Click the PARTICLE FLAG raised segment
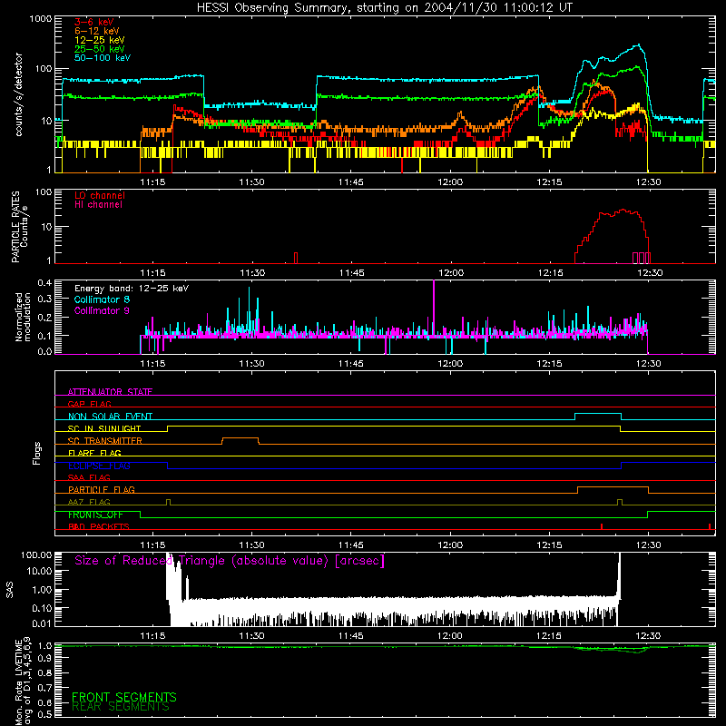726x726 pixels. click(x=613, y=487)
